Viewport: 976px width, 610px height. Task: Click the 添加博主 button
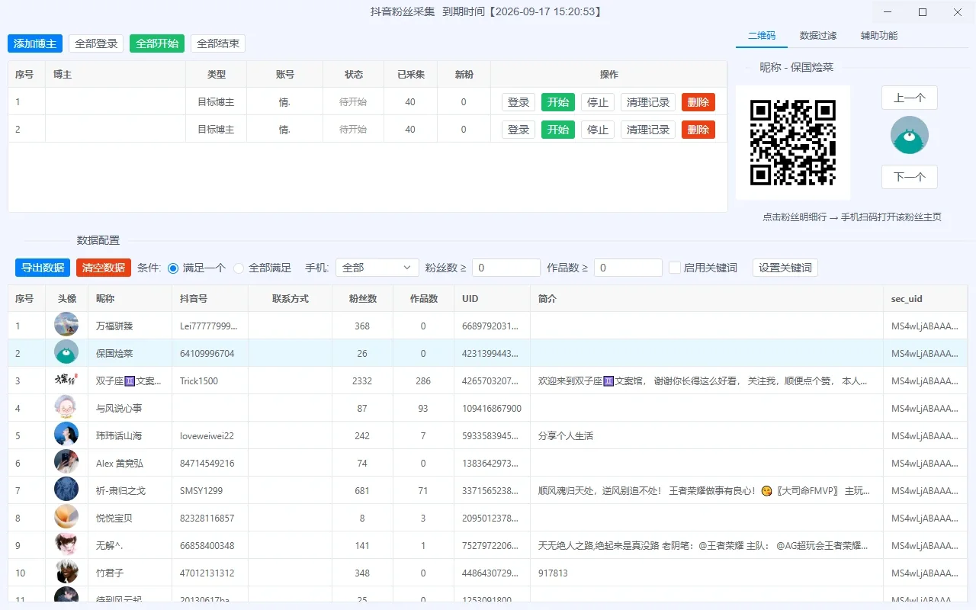(35, 43)
